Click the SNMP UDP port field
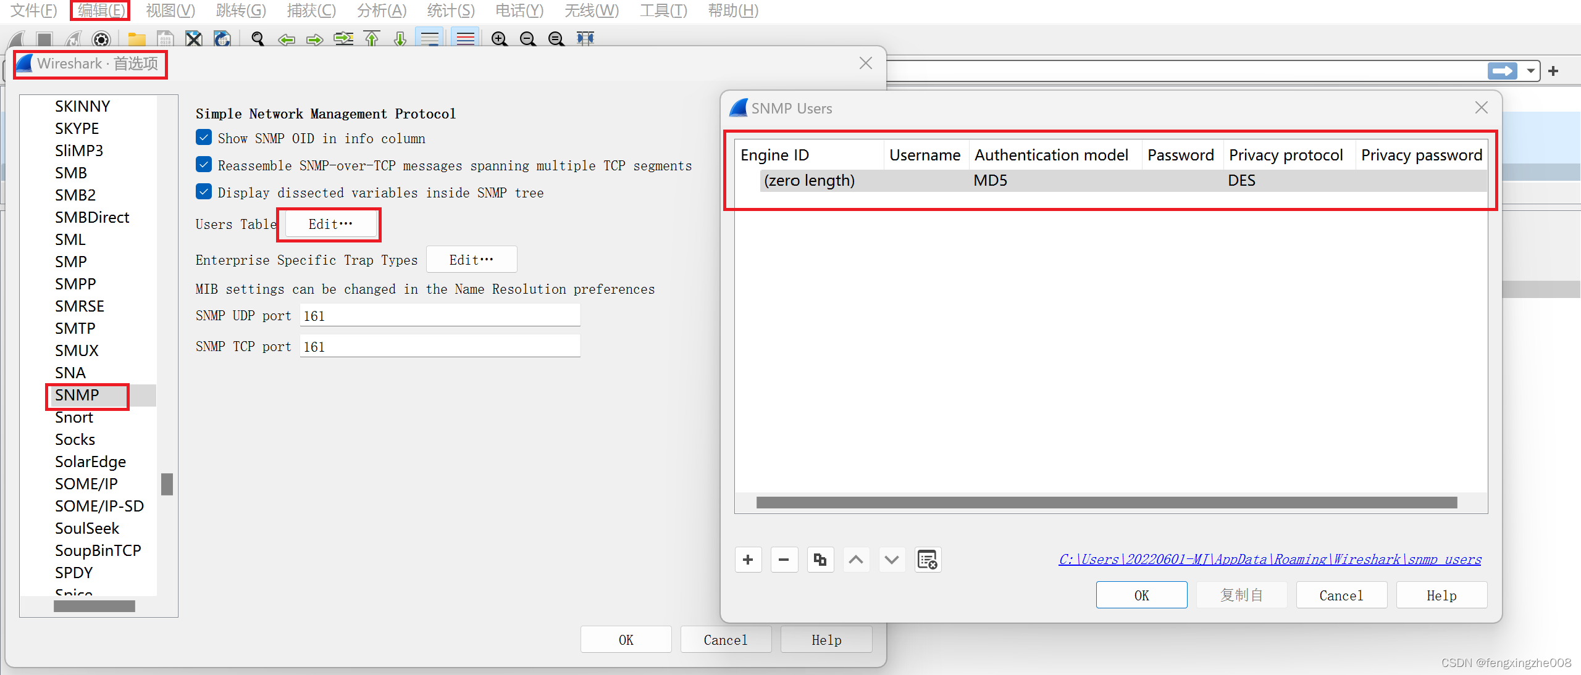 (440, 315)
